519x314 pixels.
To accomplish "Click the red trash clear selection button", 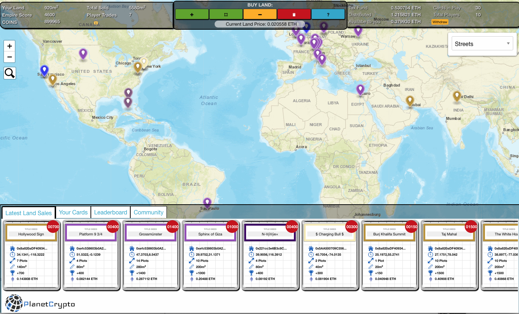I will coord(294,14).
